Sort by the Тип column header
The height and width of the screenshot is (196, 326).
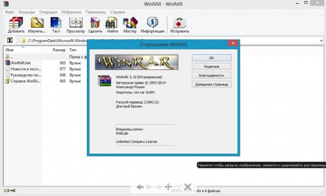(73, 50)
